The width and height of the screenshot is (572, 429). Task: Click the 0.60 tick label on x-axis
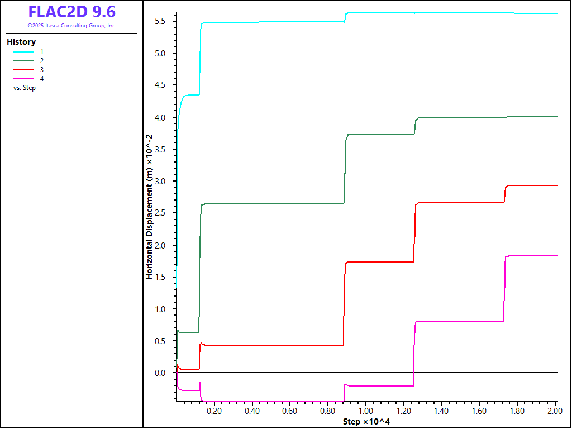pos(290,411)
